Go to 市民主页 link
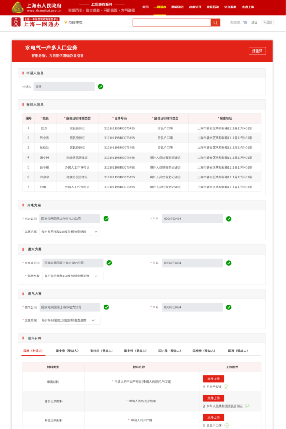286x429 pixels. [75, 22]
